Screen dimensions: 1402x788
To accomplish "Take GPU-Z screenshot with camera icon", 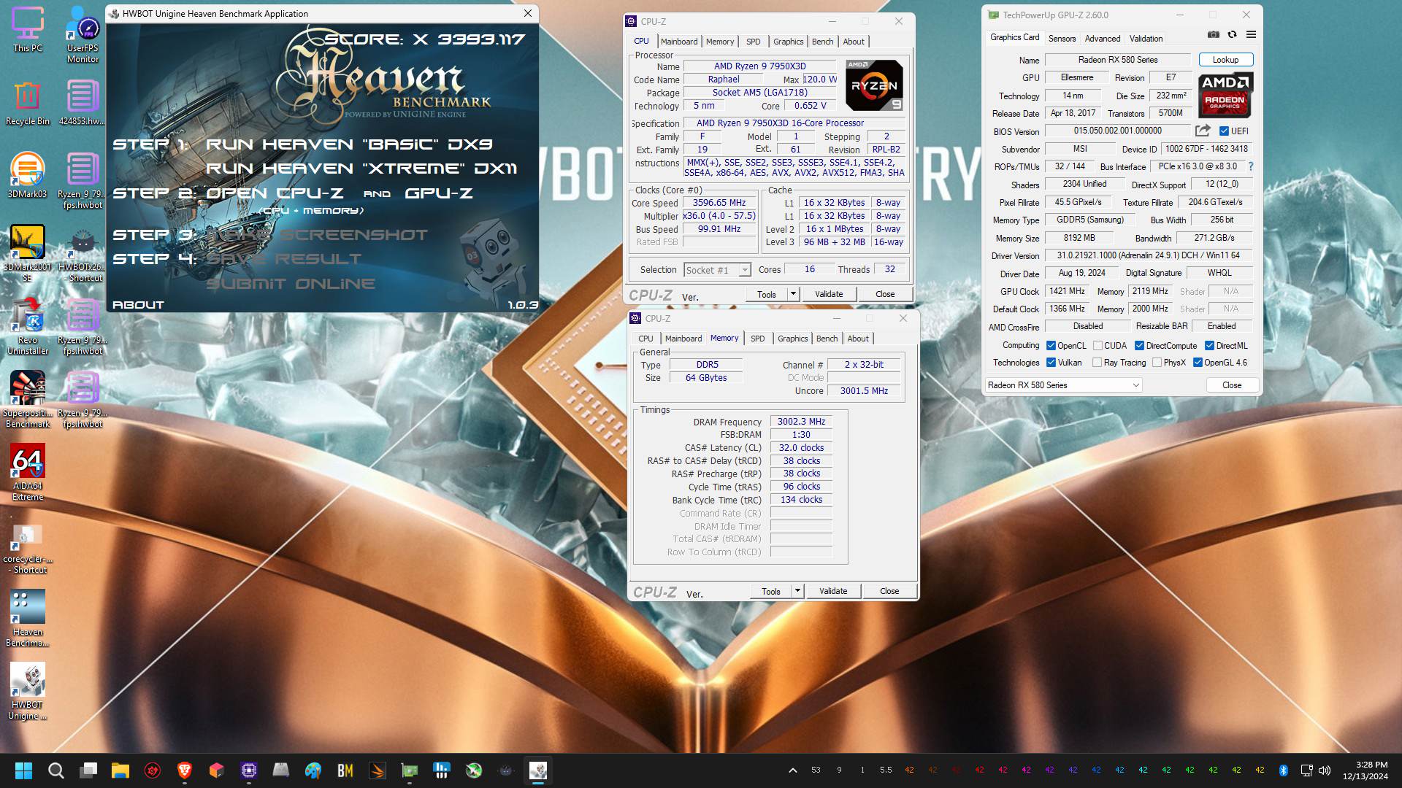I will coord(1213,34).
